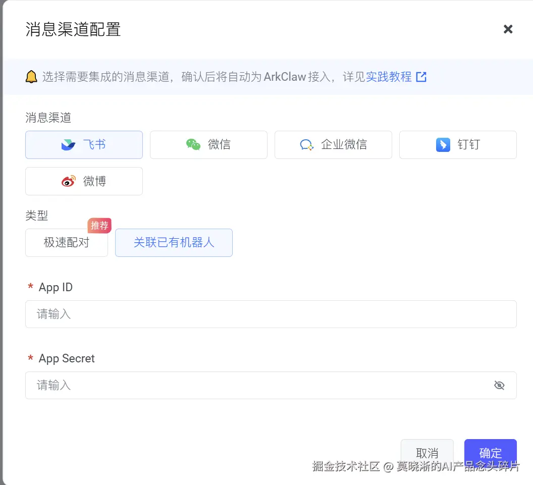Select the 飞书 message channel

pos(84,145)
